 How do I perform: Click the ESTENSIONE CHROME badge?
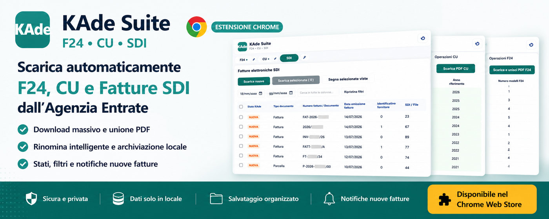(247, 27)
